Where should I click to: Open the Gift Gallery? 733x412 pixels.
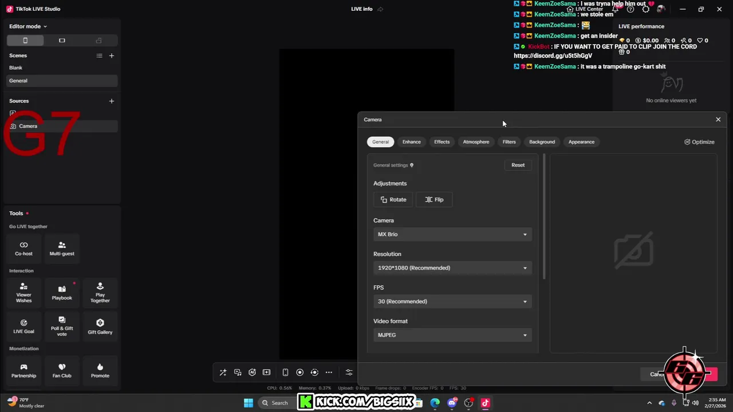tap(100, 326)
